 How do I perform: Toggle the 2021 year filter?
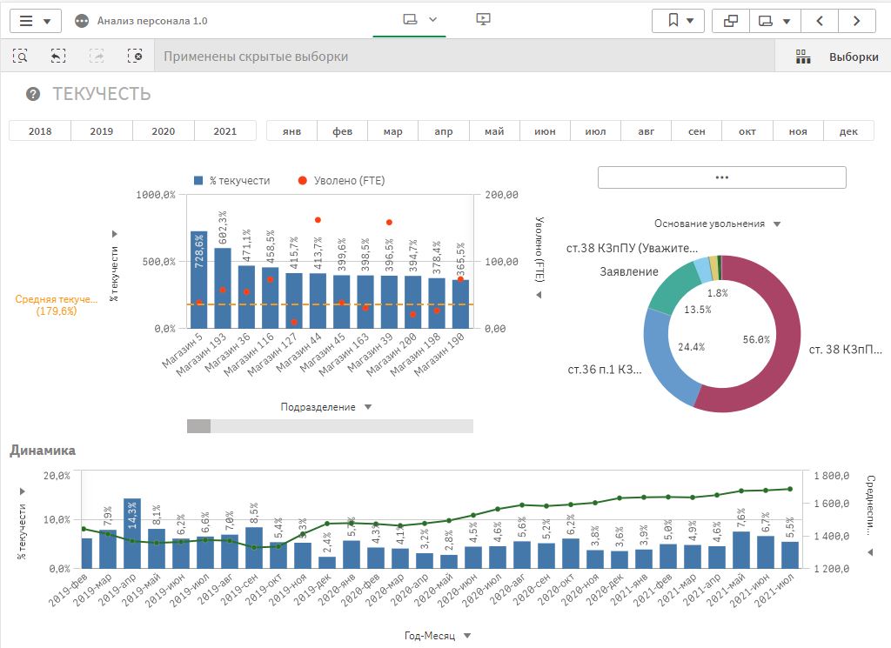click(x=224, y=131)
